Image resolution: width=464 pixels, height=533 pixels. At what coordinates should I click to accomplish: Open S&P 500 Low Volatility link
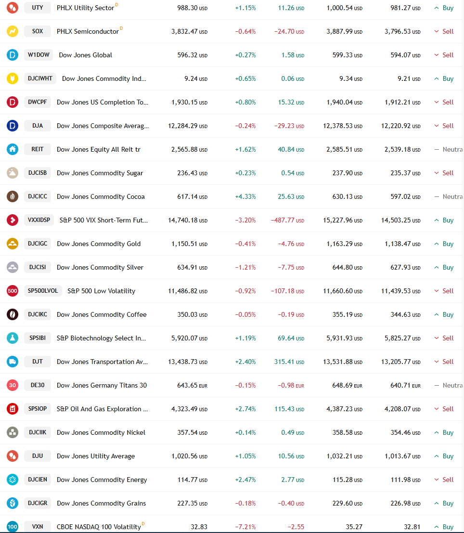tap(101, 291)
